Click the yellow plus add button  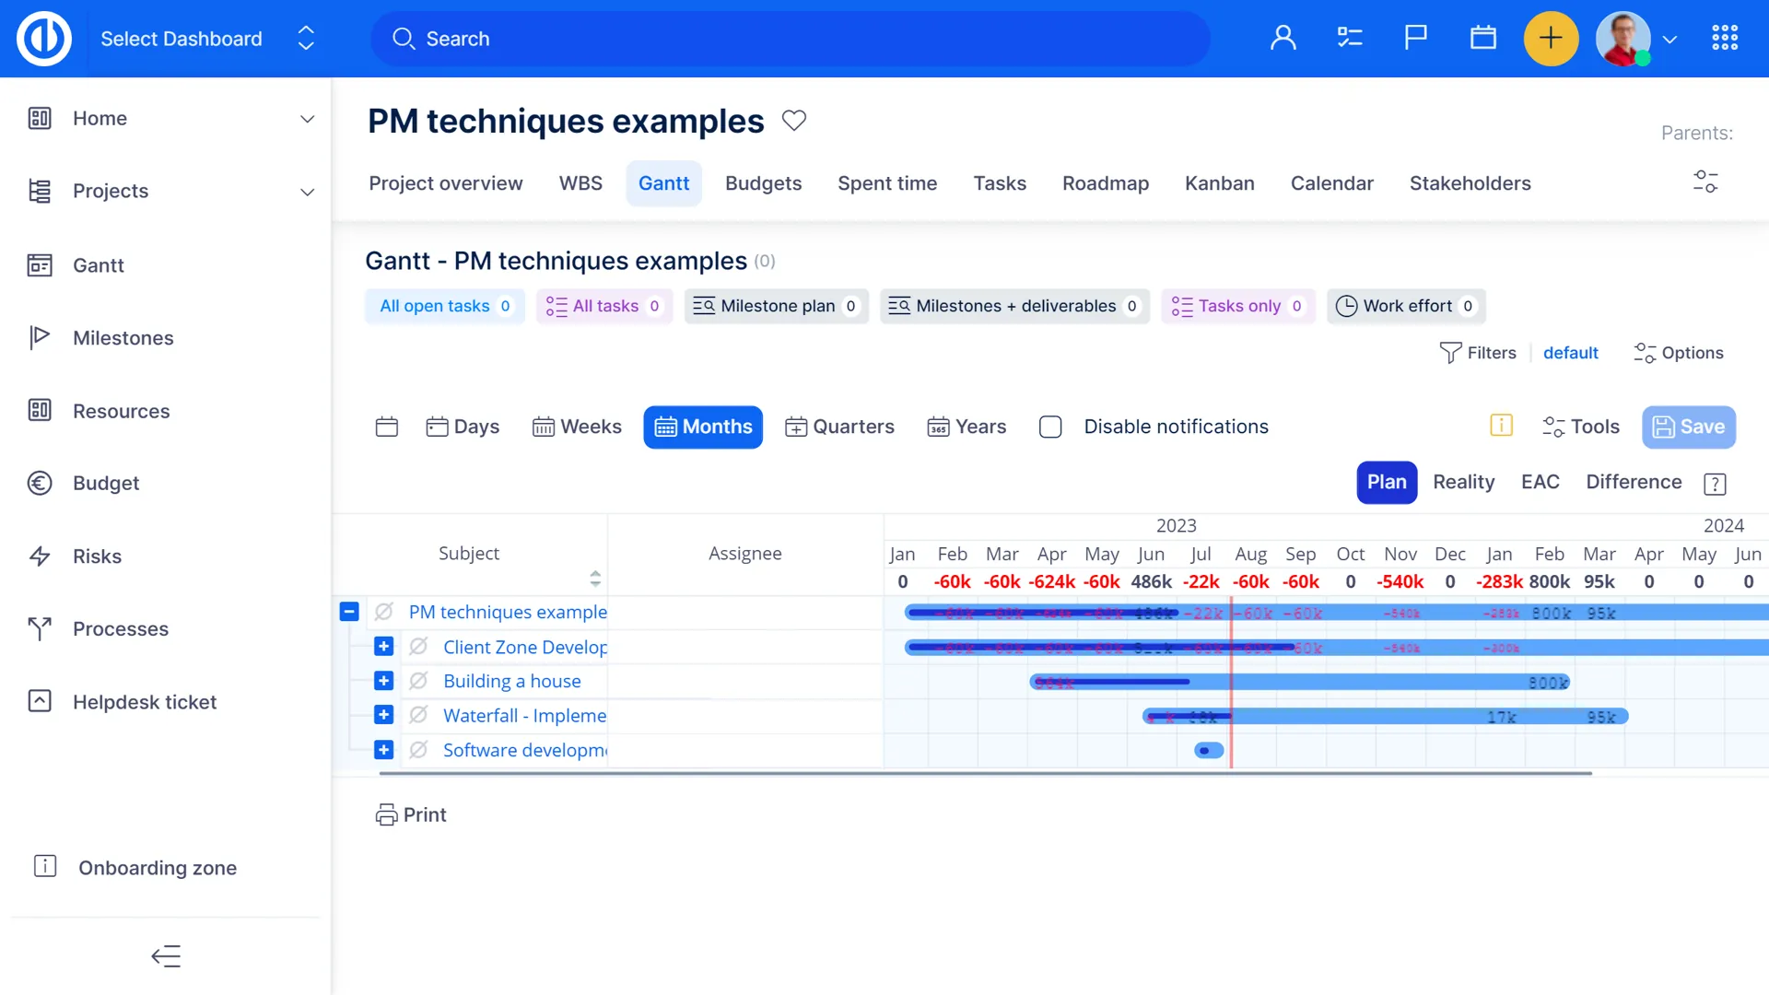click(x=1551, y=38)
